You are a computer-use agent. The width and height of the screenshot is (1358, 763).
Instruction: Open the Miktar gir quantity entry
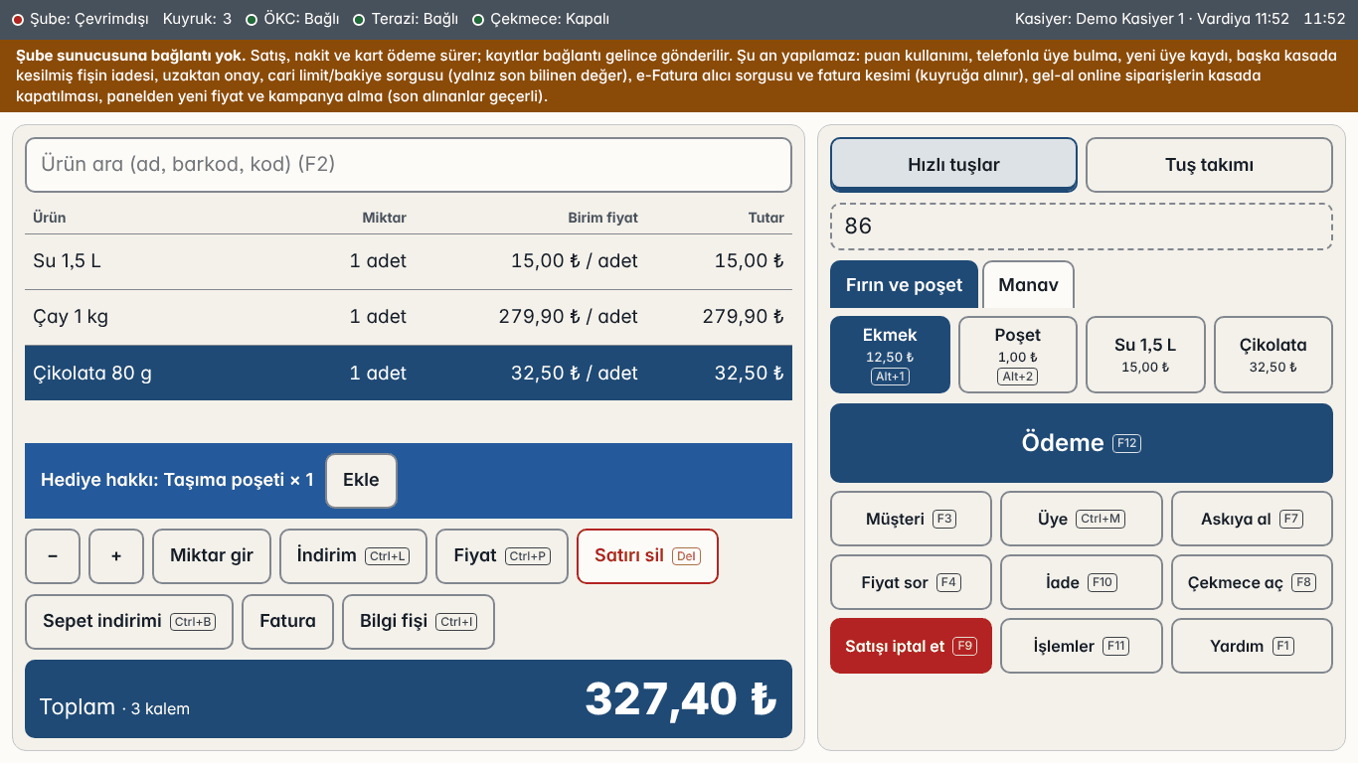coord(212,556)
